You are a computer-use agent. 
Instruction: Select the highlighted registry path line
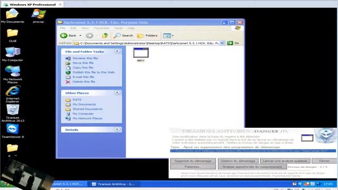(x=253, y=151)
